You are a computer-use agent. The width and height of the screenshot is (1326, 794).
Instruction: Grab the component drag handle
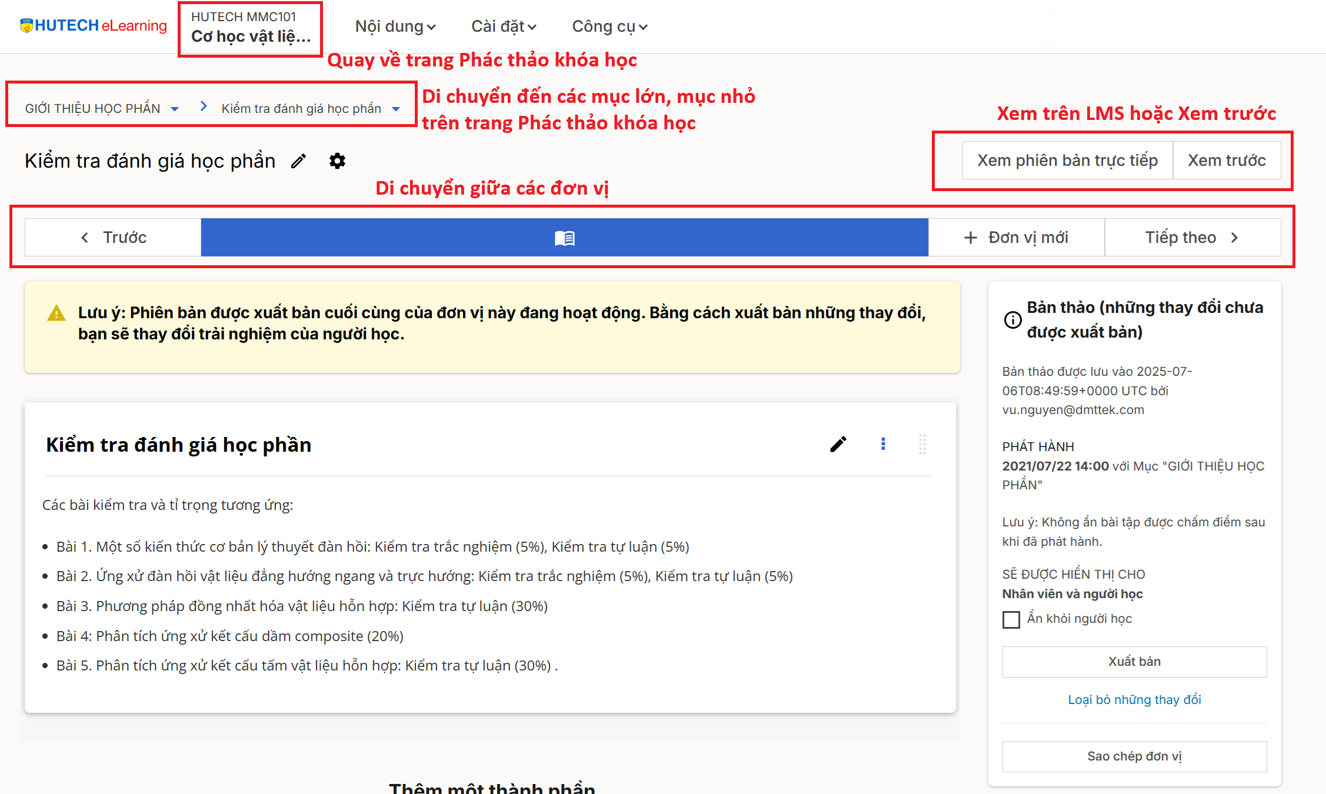[x=922, y=444]
